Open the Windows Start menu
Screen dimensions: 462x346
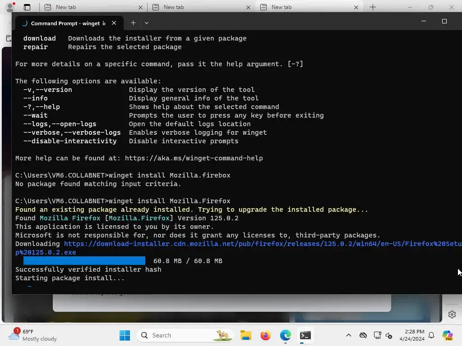(125, 335)
